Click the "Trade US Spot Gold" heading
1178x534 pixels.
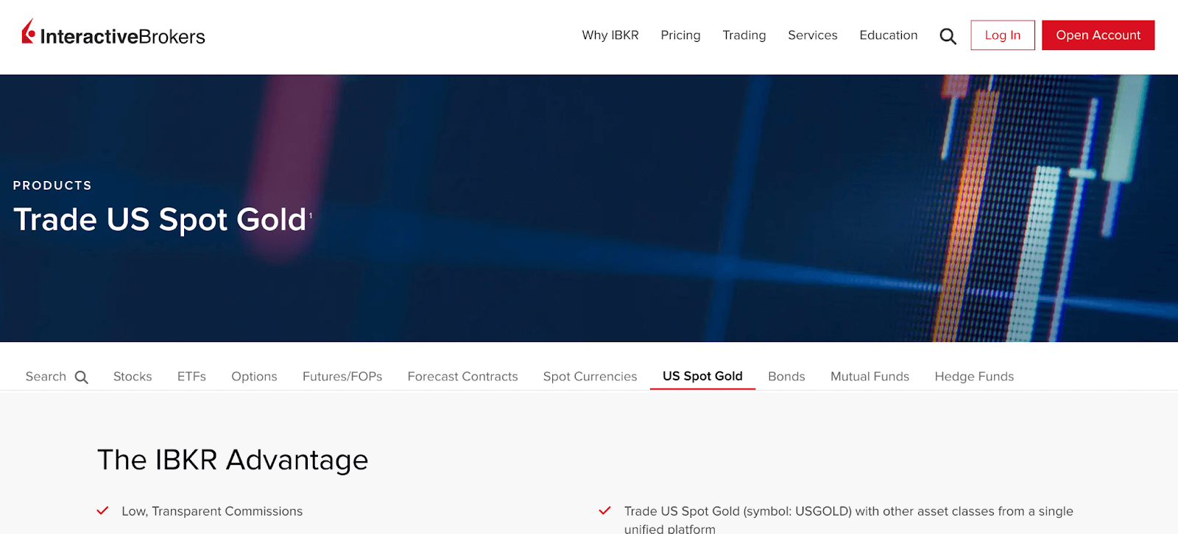point(160,219)
